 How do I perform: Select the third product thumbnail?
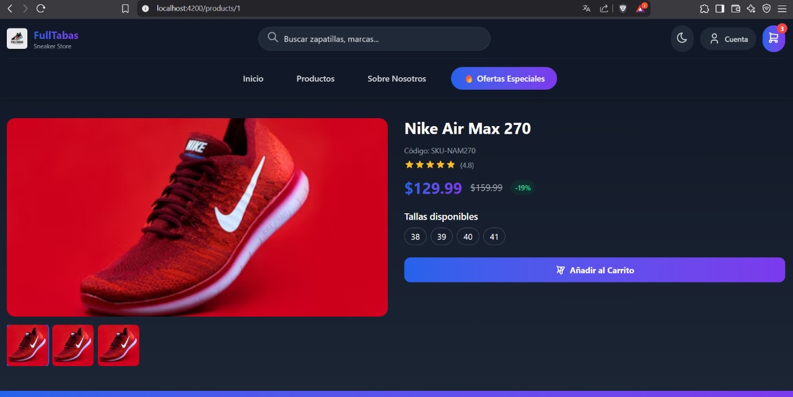(x=118, y=345)
